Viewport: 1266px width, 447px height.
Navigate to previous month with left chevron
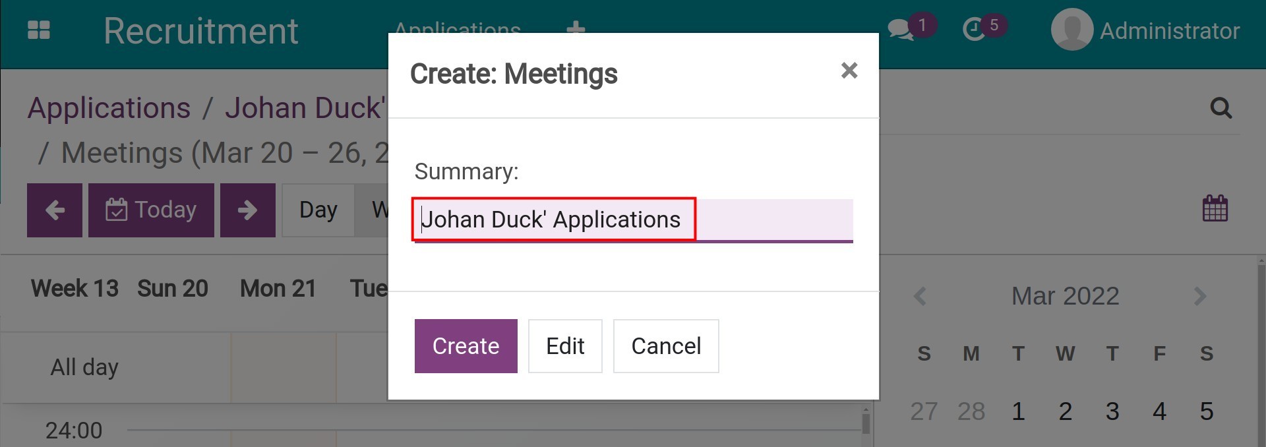(x=920, y=297)
